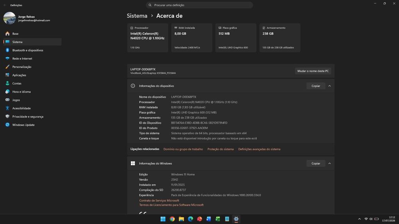Viewport: 399px width, 224px height.
Task: Copy the device information
Action: point(316,86)
